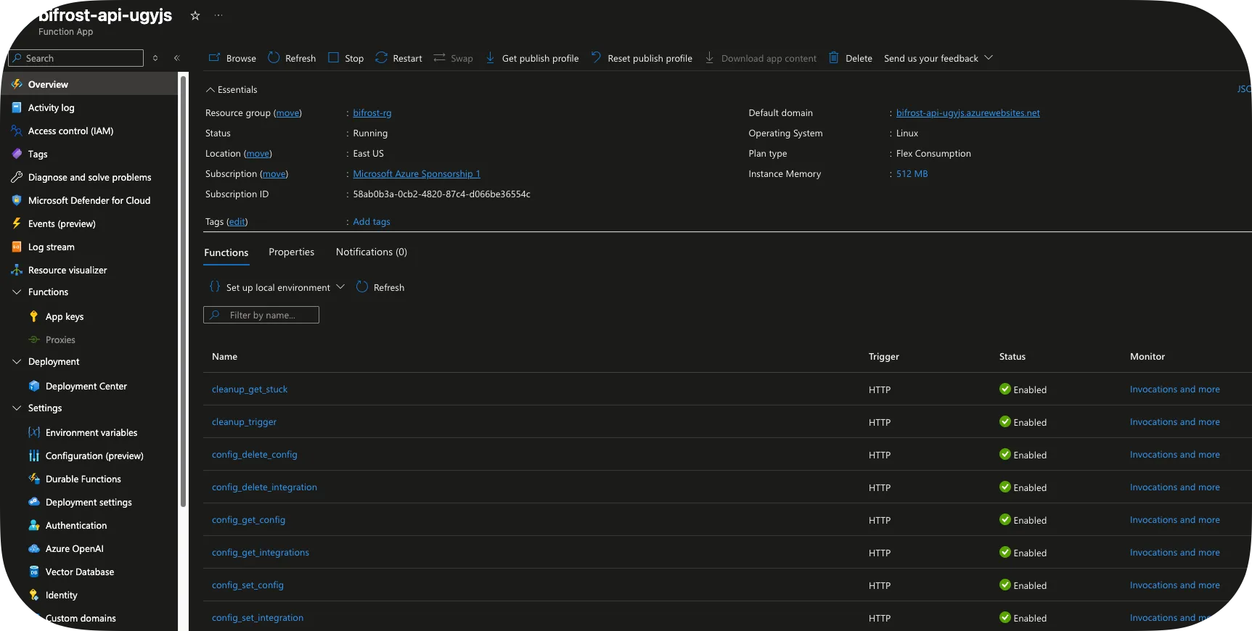Screen dimensions: 1252x631
Task: Click the Restart icon in toolbar
Action: 381,58
